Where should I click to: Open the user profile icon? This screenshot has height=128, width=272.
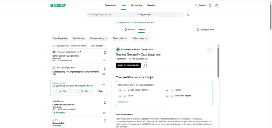(216, 5)
